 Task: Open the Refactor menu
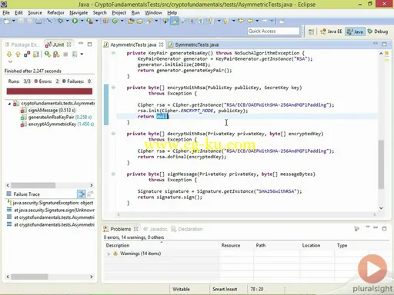(55, 13)
